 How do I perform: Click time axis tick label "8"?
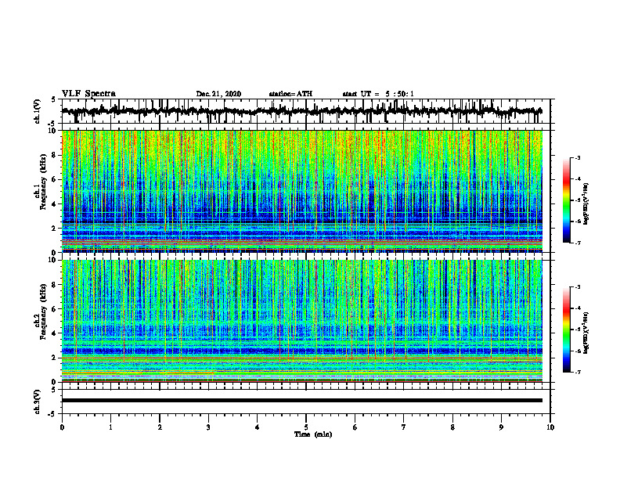coord(452,427)
